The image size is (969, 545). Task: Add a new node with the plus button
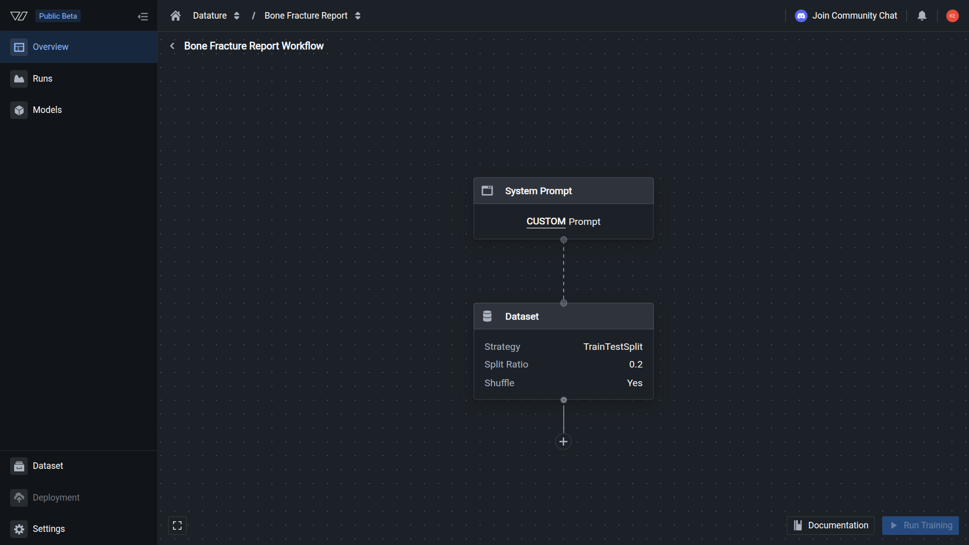click(x=563, y=442)
